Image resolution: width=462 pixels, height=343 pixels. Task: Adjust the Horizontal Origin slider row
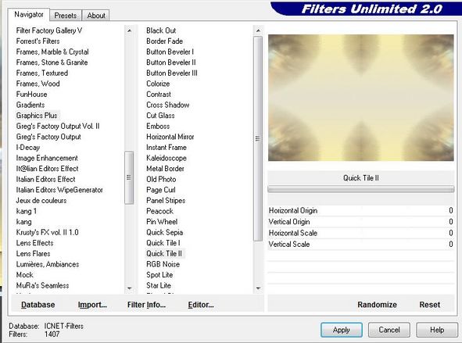(360, 210)
